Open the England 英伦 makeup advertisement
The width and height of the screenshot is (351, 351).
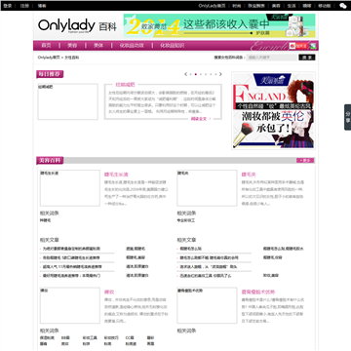point(273,110)
